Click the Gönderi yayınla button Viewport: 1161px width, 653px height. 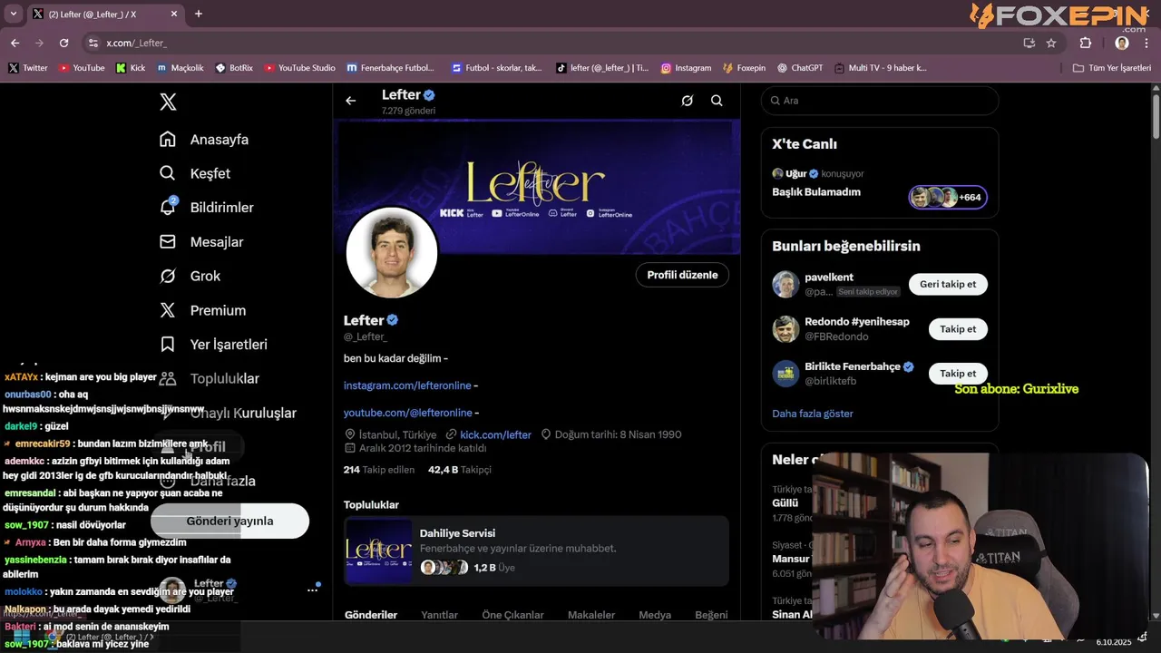(229, 521)
